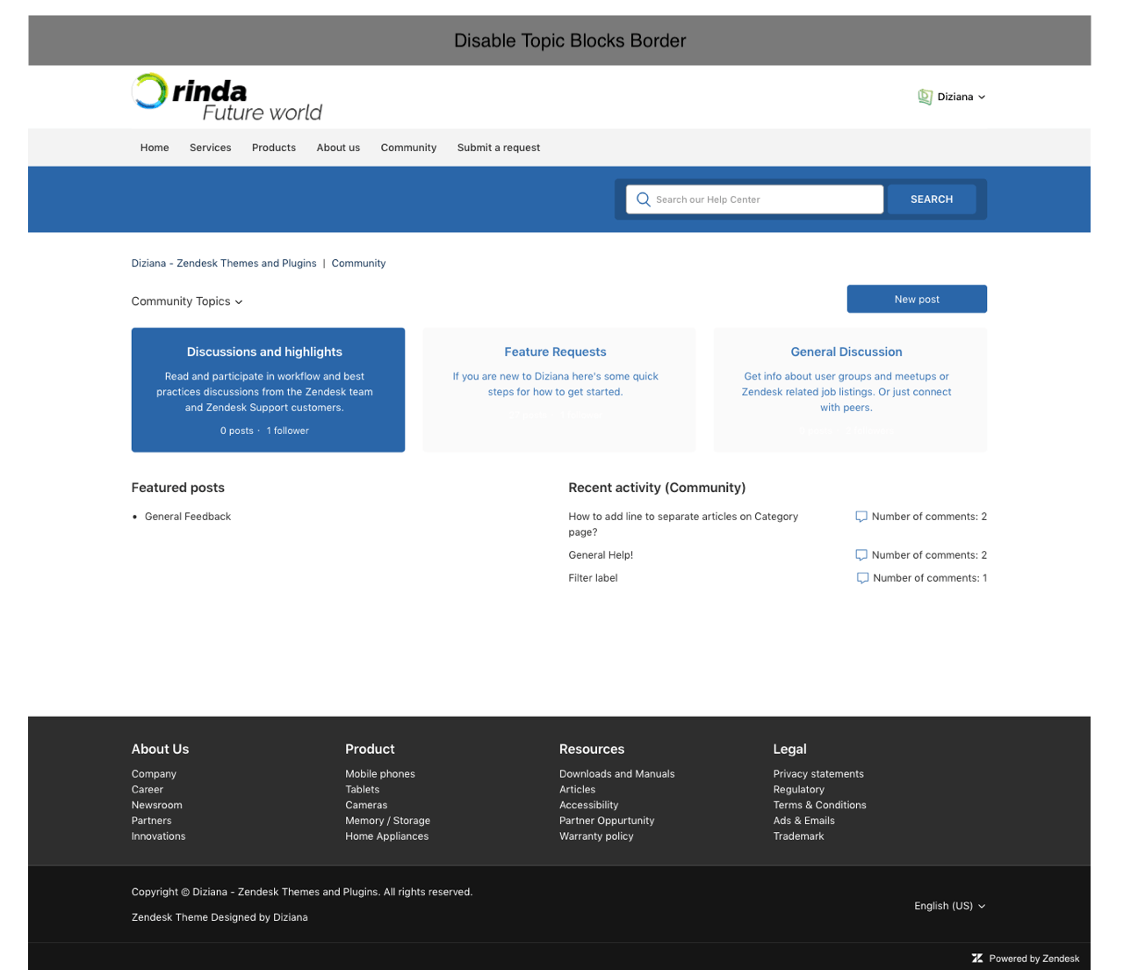Open the Services menu item
Image resolution: width=1138 pixels, height=970 pixels.
[x=210, y=148]
